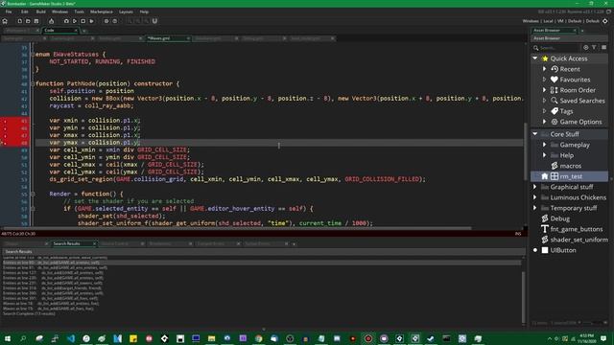Open the asset browser hamburger menu icon

[x=603, y=47]
